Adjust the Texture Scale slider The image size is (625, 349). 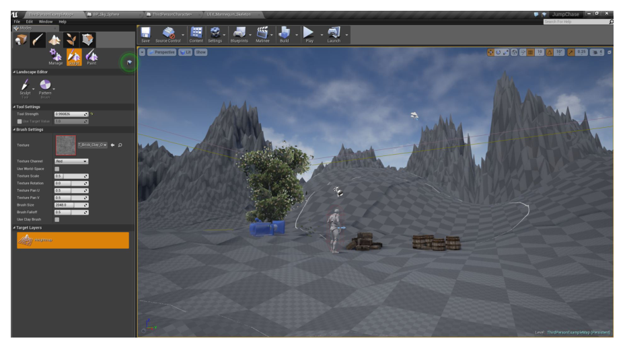71,176
